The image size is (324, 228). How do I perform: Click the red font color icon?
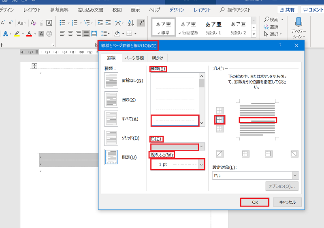point(29,34)
